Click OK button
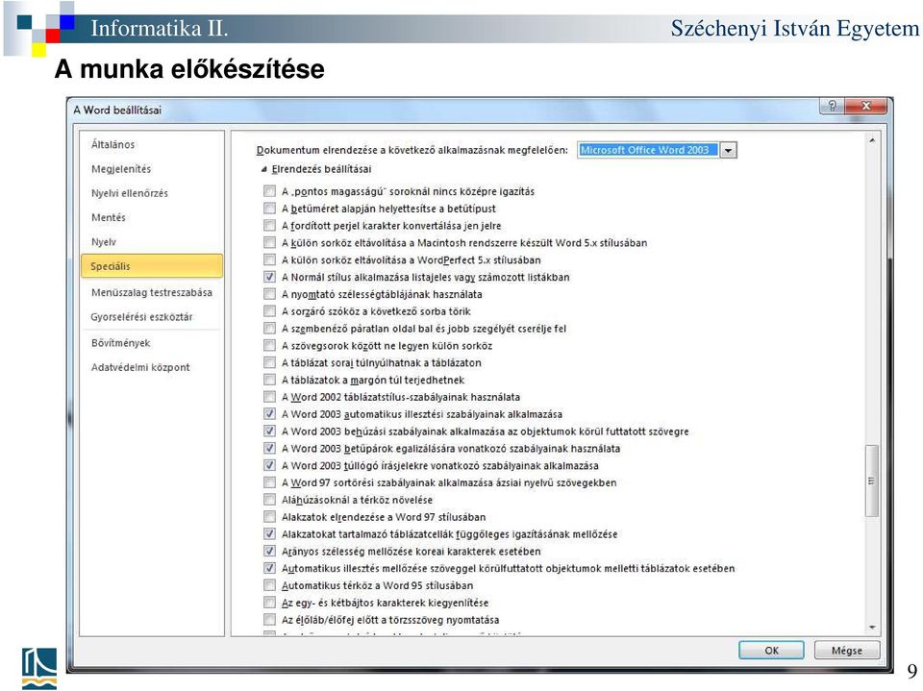The height and width of the screenshot is (691, 923). coord(771,651)
